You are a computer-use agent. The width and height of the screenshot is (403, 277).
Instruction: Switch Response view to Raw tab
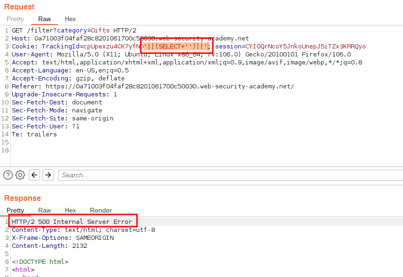click(x=44, y=210)
